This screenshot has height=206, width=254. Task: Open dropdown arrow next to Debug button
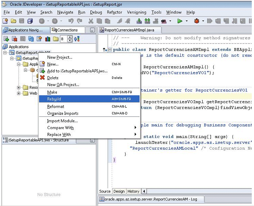point(203,21)
